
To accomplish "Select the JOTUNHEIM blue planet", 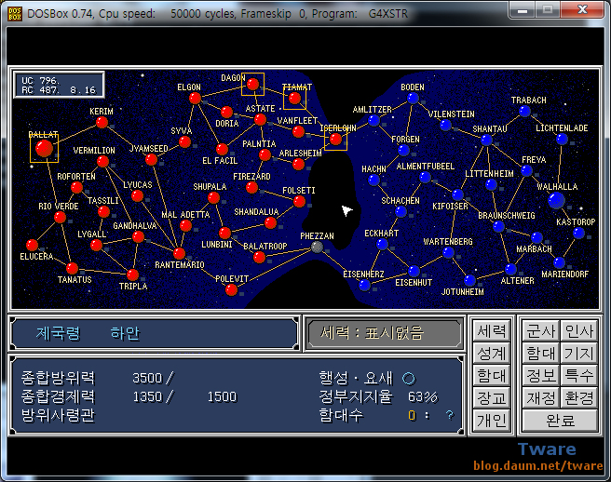I will click(x=470, y=280).
